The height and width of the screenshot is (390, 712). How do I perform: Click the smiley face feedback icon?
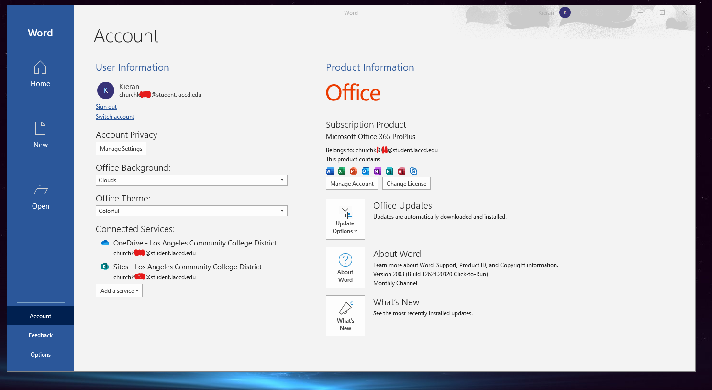click(584, 13)
